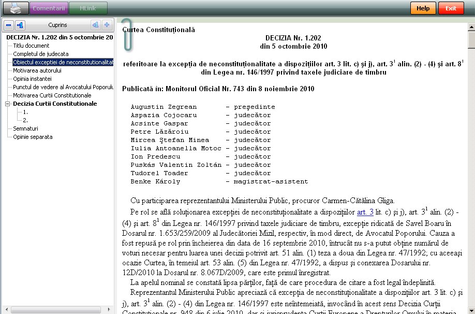Open Motivarea Curtii Constitutionale section
The height and width of the screenshot is (314, 475).
tap(52, 95)
